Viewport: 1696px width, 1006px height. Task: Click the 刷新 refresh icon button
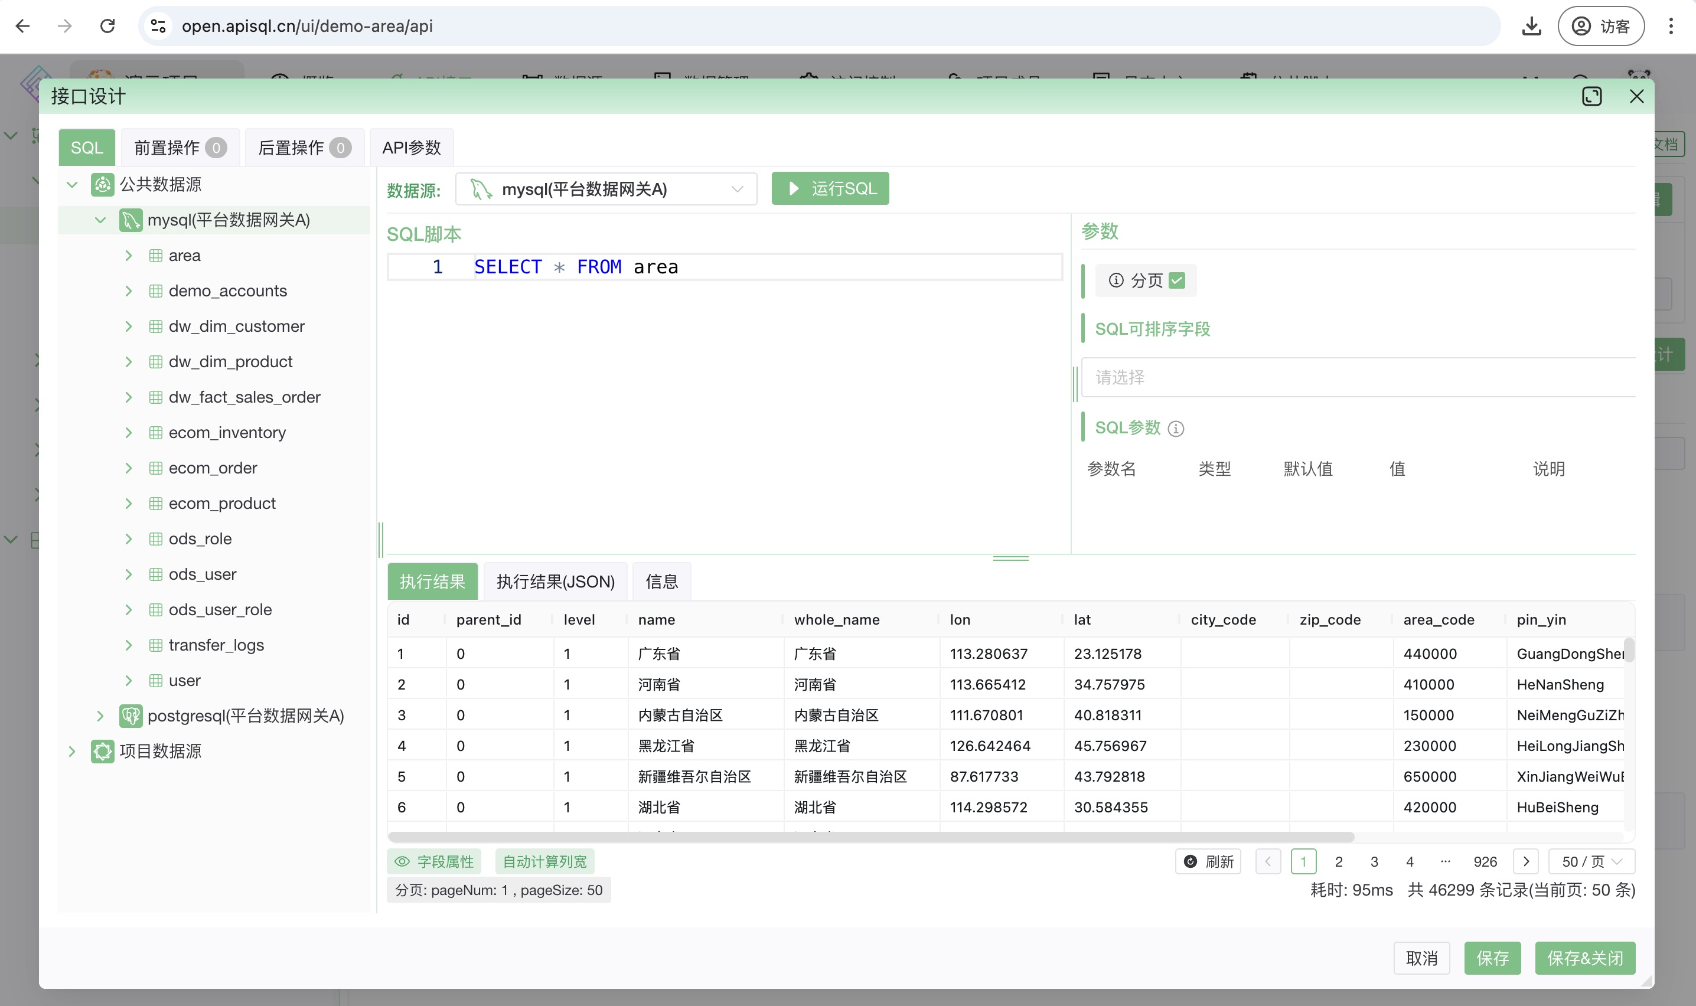(1208, 861)
